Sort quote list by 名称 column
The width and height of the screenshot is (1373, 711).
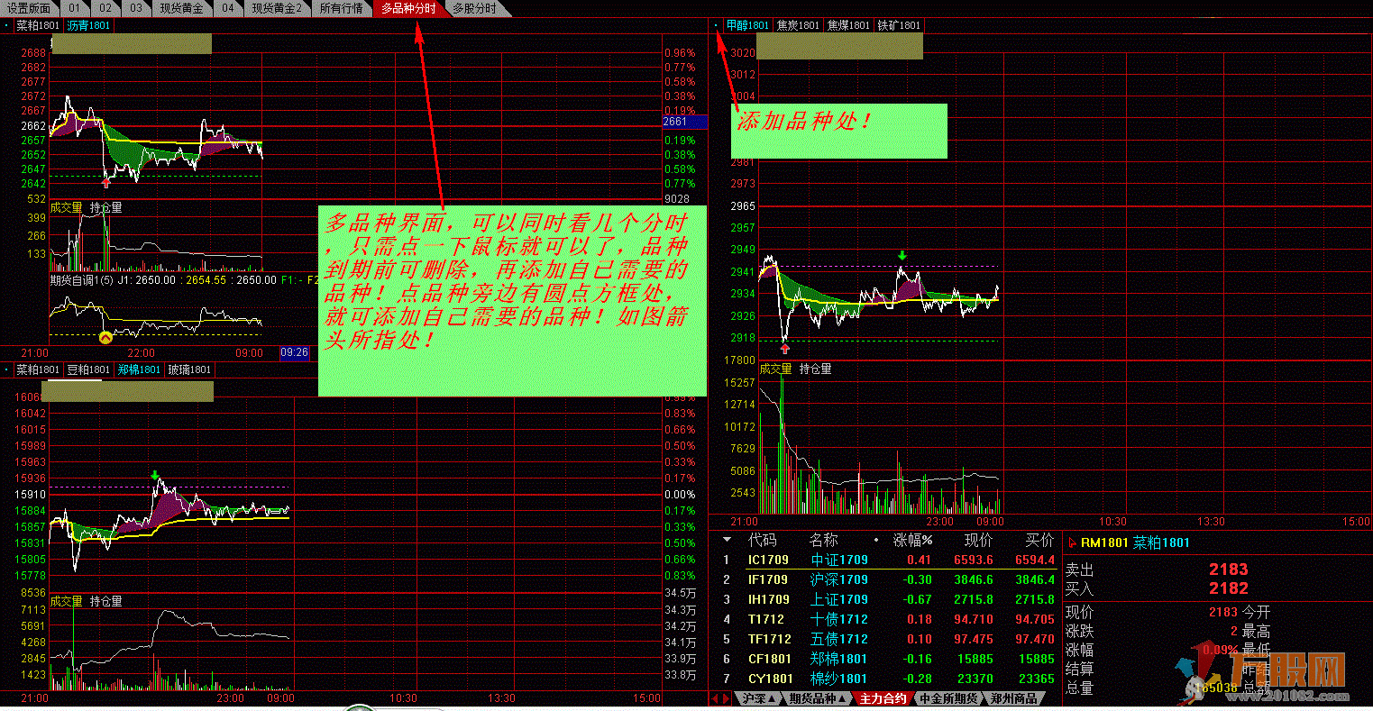pyautogui.click(x=823, y=540)
